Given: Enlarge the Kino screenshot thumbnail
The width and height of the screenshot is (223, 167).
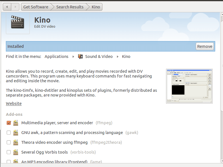Looking at the screenshot, I should (x=189, y=86).
